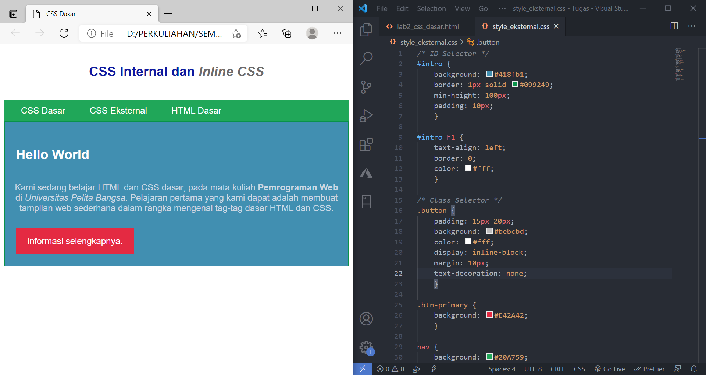Image resolution: width=706 pixels, height=375 pixels.
Task: Add this page to favorites
Action: click(236, 34)
